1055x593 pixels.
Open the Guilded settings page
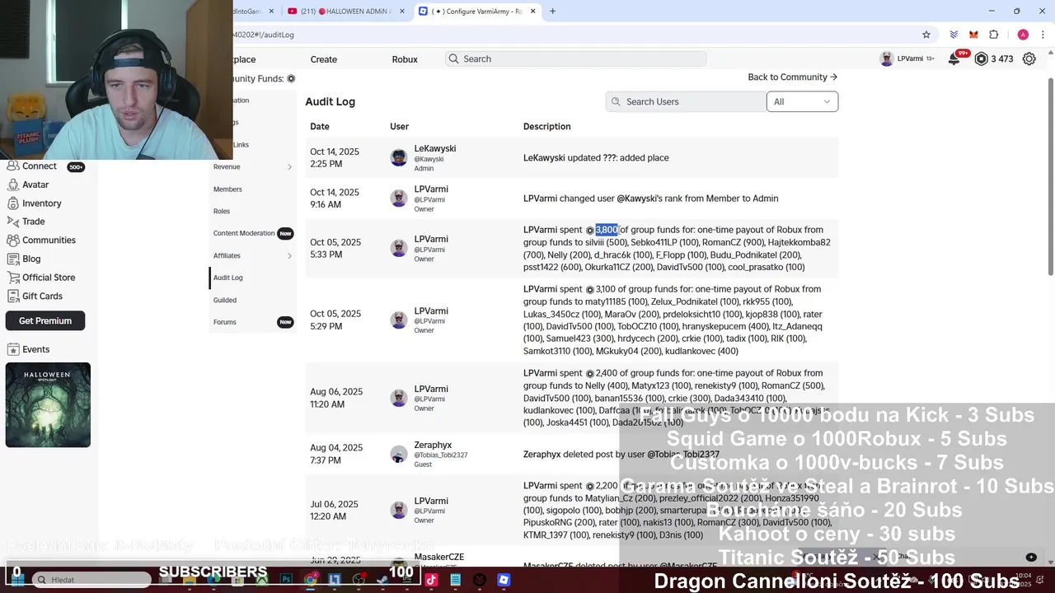[225, 301]
